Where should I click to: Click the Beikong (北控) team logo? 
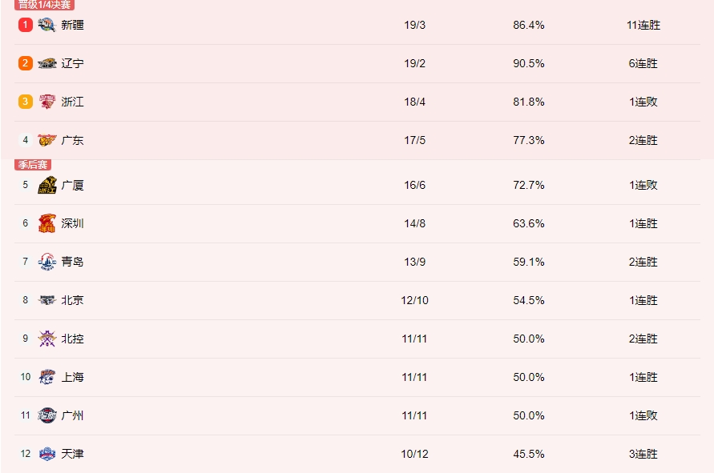click(47, 339)
